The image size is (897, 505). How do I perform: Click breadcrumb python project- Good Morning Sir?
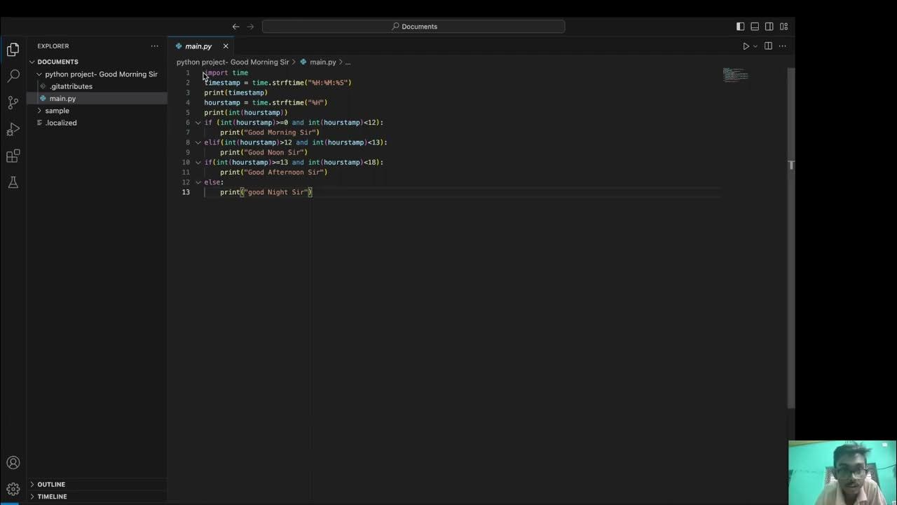(x=233, y=62)
